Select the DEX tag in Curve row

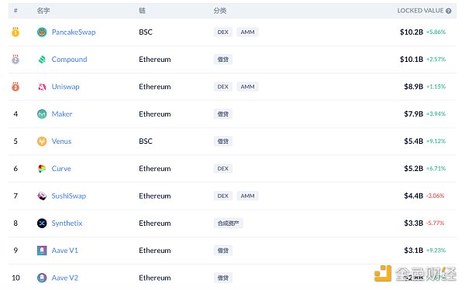tap(223, 169)
